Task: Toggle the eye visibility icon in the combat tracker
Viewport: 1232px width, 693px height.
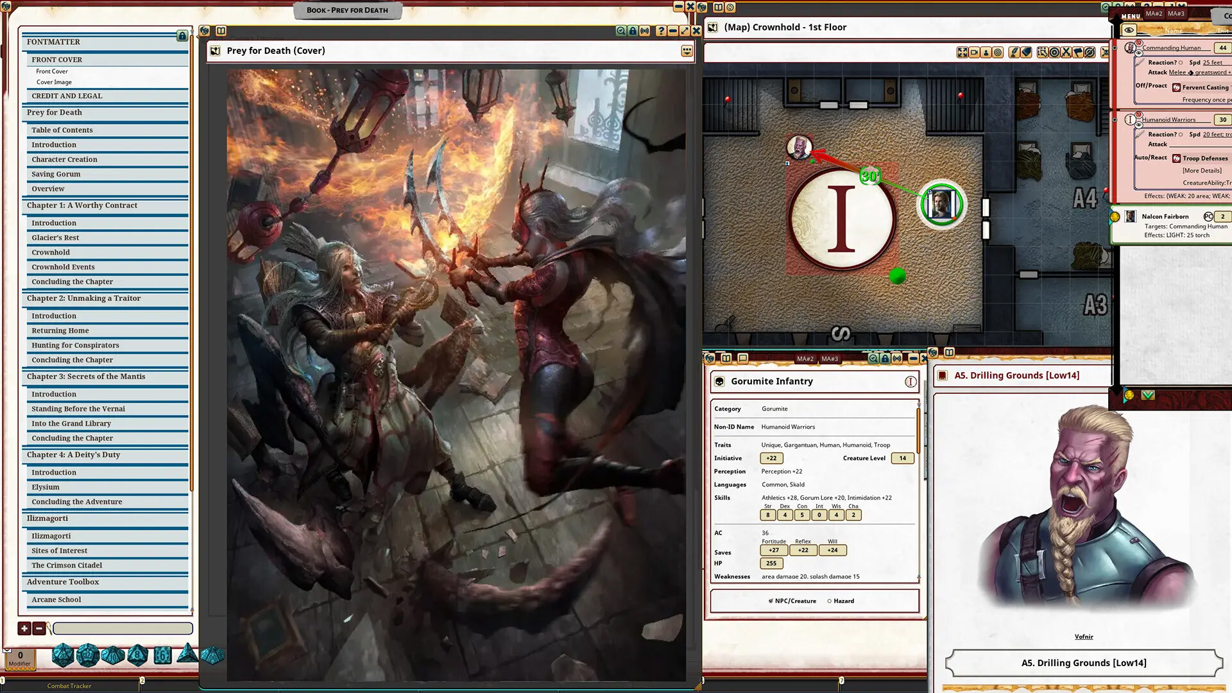Action: pyautogui.click(x=1128, y=30)
